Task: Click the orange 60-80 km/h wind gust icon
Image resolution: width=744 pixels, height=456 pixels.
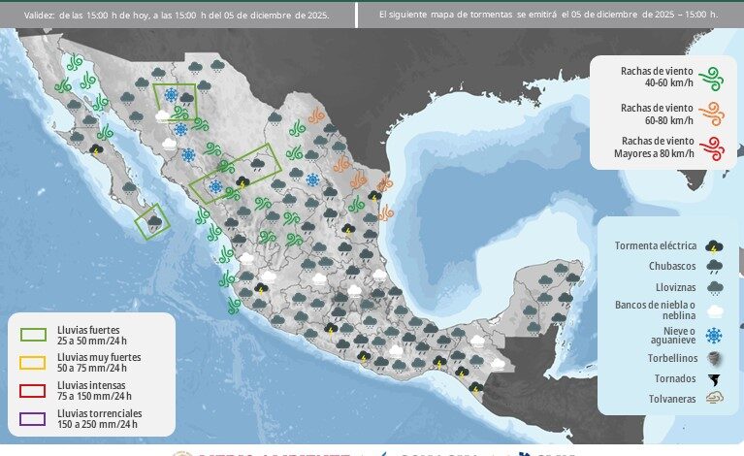Action: pyautogui.click(x=711, y=113)
